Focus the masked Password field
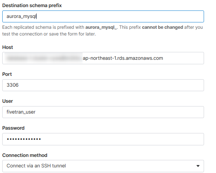The image size is (216, 173). click(x=103, y=139)
